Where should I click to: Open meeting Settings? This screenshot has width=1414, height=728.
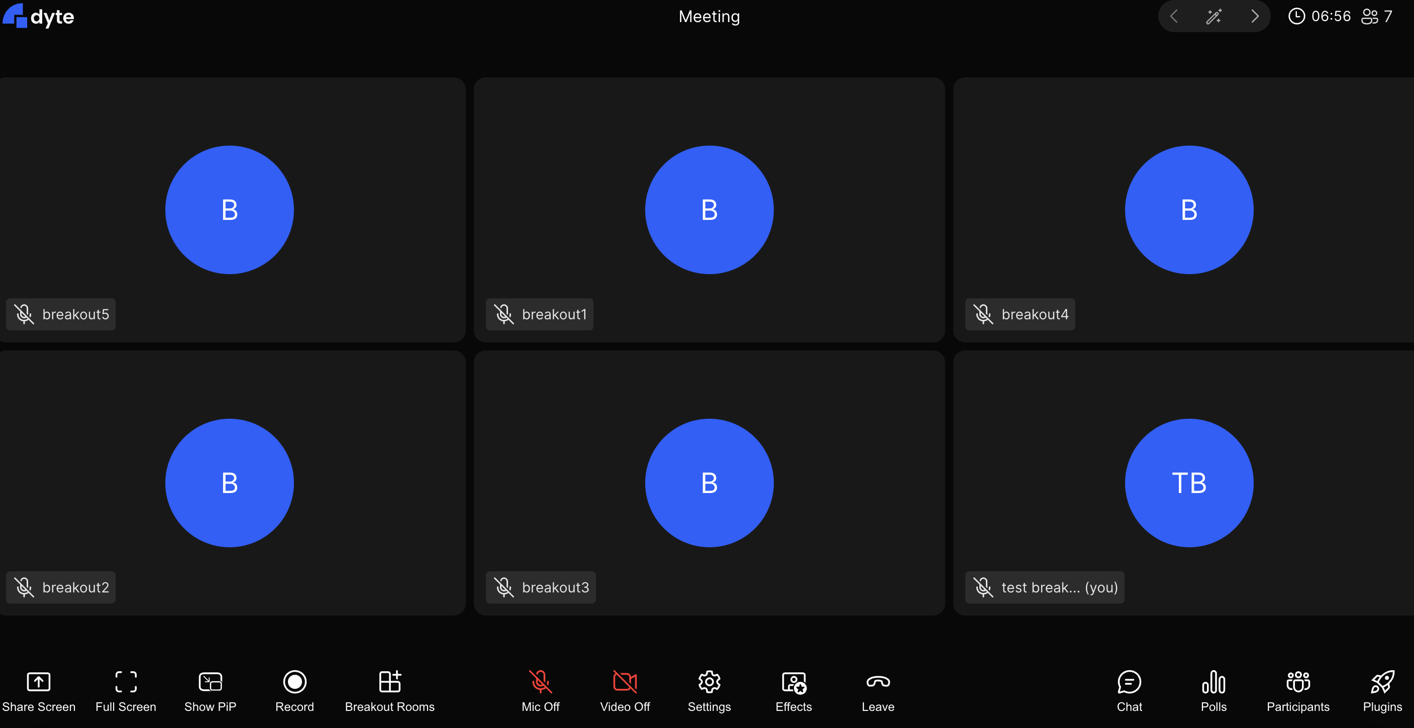709,682
